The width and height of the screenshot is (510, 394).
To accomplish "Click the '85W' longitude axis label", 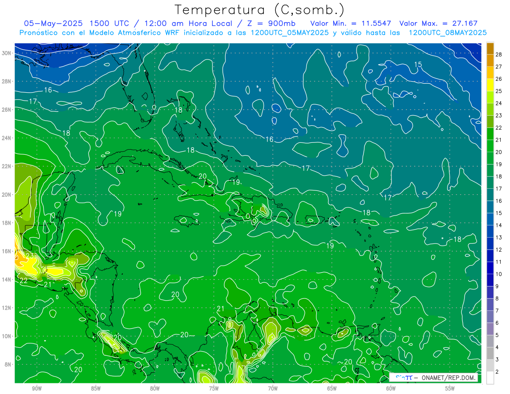I will pos(96,388).
